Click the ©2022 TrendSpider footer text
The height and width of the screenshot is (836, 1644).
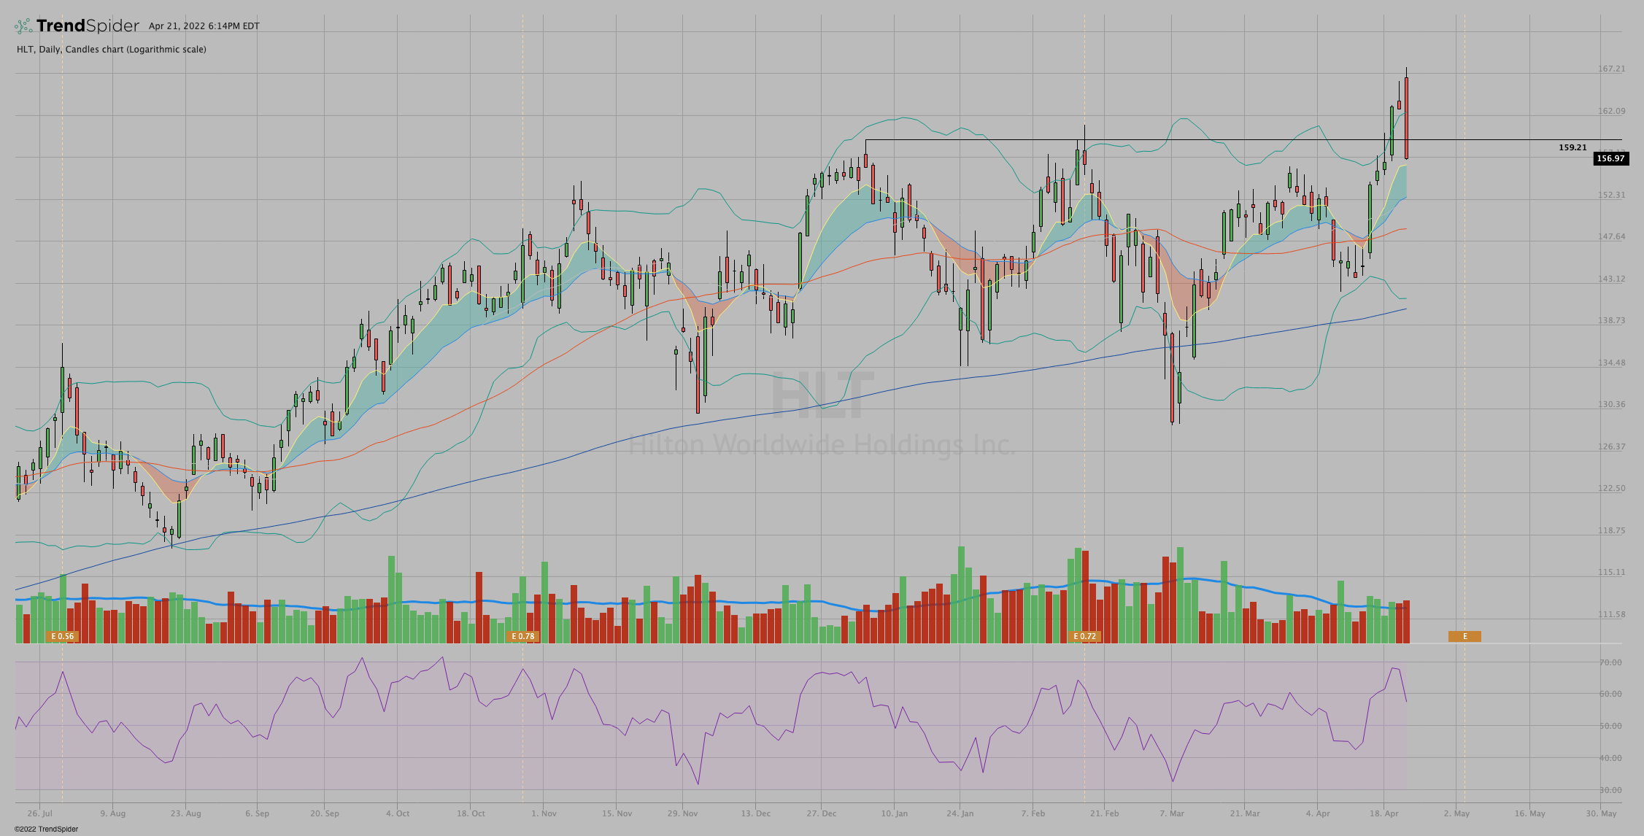coord(46,829)
